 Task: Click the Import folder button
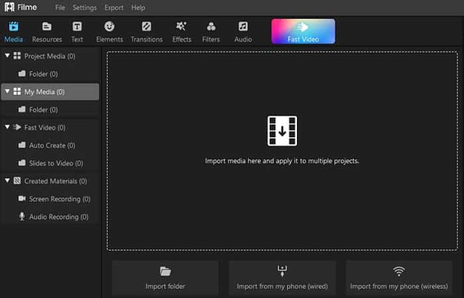pyautogui.click(x=165, y=278)
